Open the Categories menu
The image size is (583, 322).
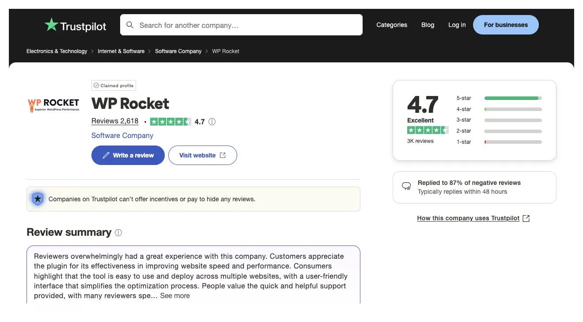391,25
